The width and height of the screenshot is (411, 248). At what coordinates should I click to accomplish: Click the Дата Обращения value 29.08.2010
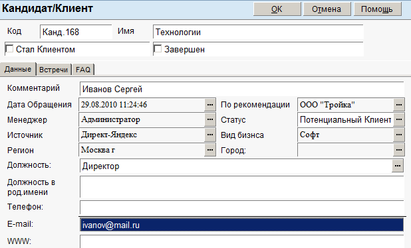pyautogui.click(x=142, y=105)
